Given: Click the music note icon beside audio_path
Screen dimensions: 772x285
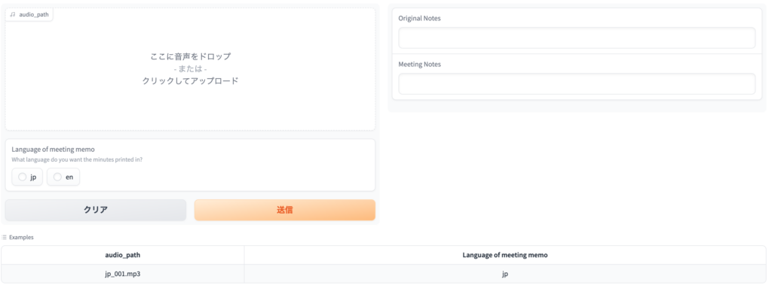Looking at the screenshot, I should tap(13, 15).
